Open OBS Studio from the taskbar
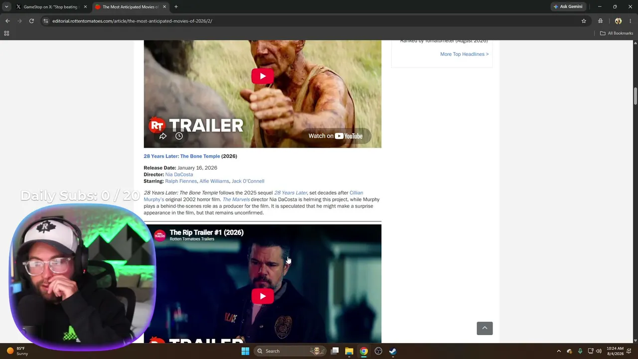This screenshot has height=359, width=638. point(378,351)
